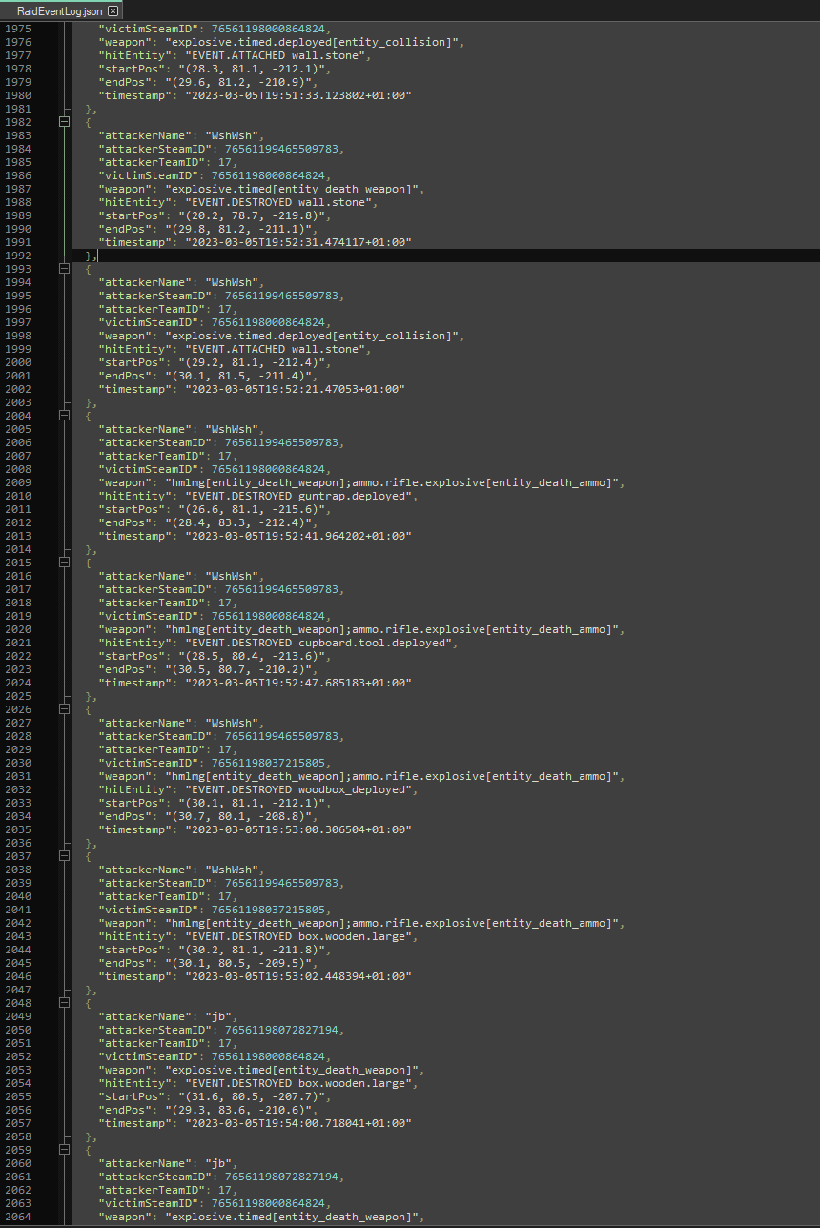Click line number 1992 in the gutter

(x=18, y=256)
